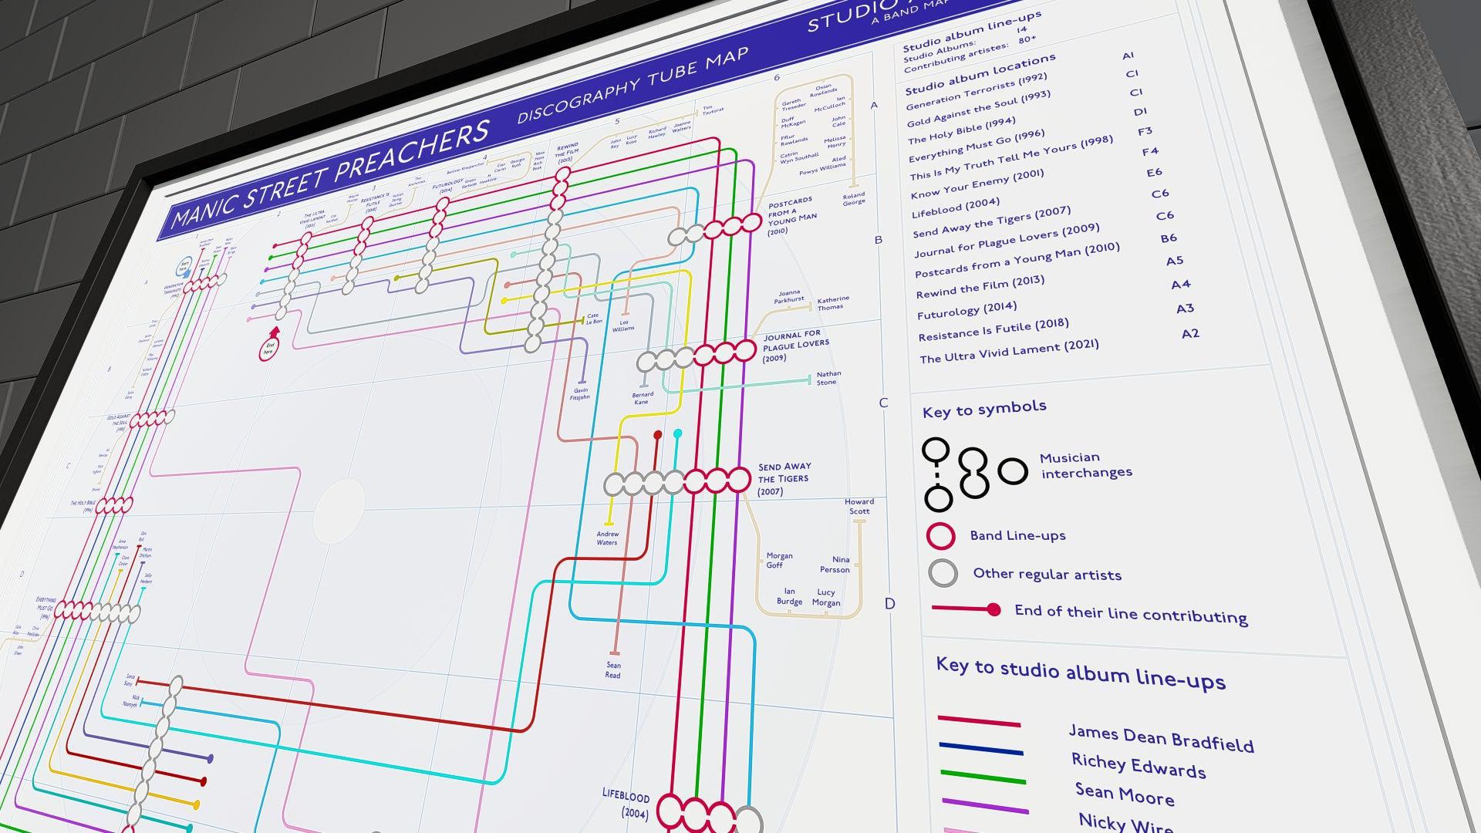Click the Journal for Plague Lovers station interchange
This screenshot has height=833, width=1481.
[697, 356]
